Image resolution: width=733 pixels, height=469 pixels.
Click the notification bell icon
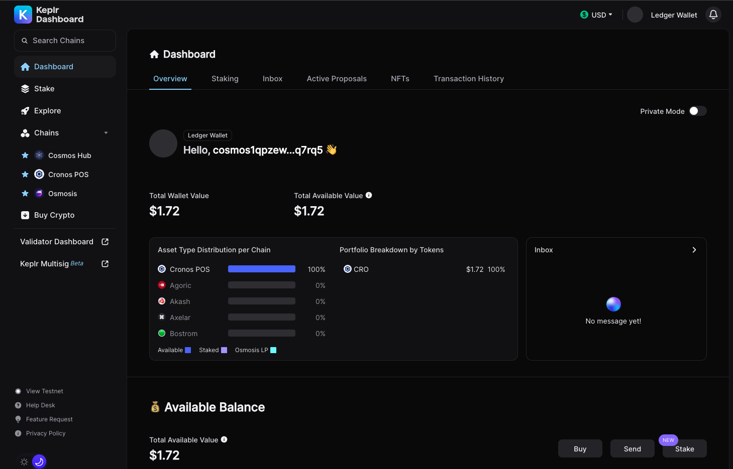(x=713, y=15)
